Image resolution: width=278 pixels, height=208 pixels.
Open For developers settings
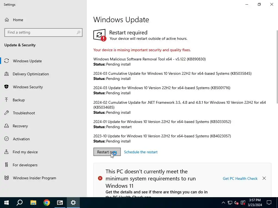43,165
